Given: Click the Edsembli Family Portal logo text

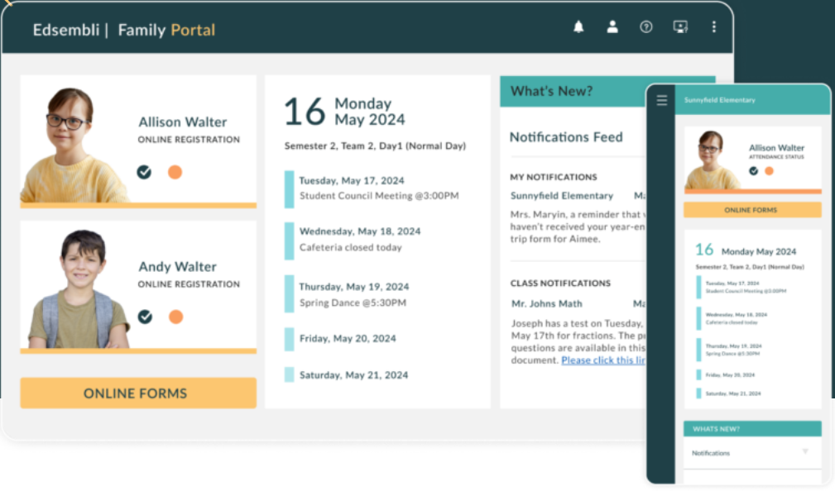Looking at the screenshot, I should (124, 30).
